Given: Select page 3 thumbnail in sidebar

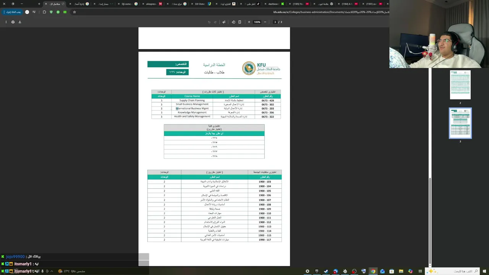Looking at the screenshot, I should click(x=460, y=123).
